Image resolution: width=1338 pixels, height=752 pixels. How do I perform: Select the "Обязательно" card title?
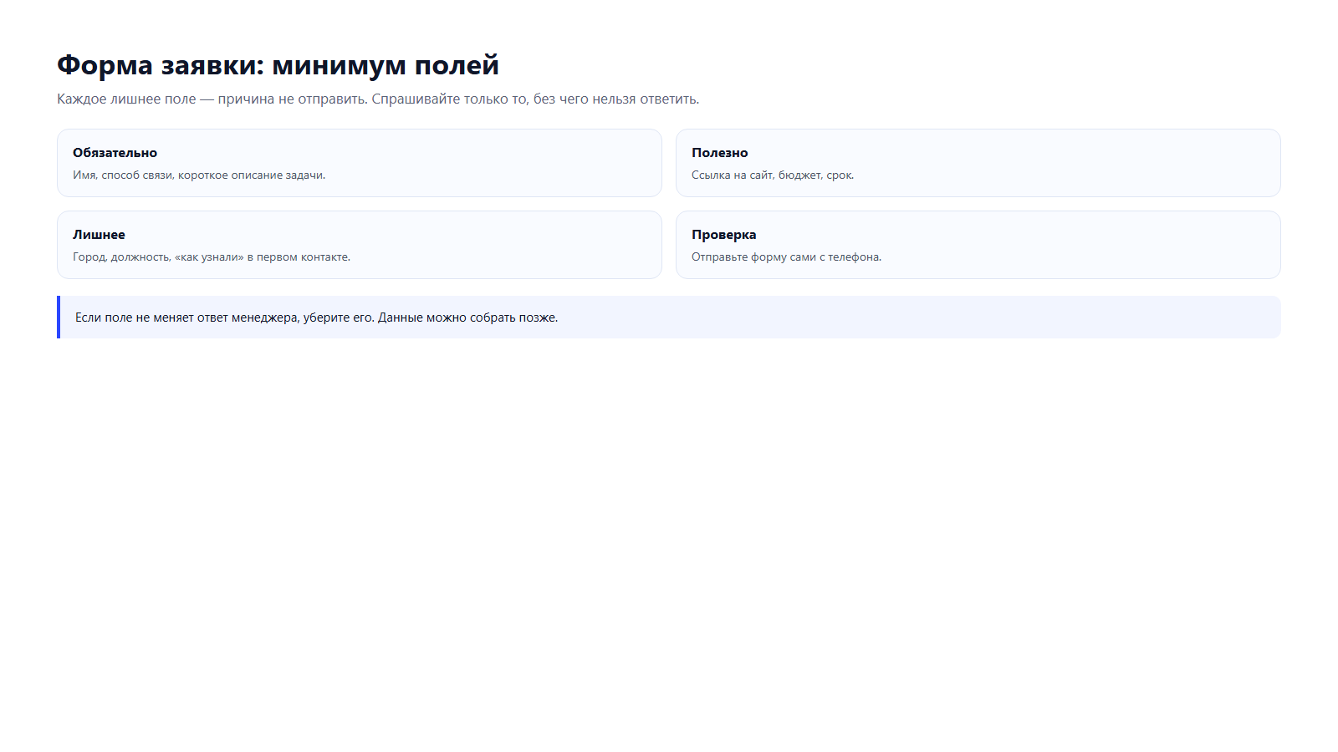point(115,153)
